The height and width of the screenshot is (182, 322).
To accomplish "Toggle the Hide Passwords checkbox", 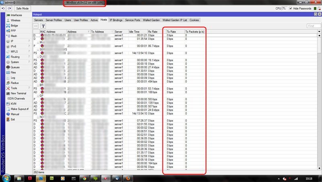I will [290, 8].
